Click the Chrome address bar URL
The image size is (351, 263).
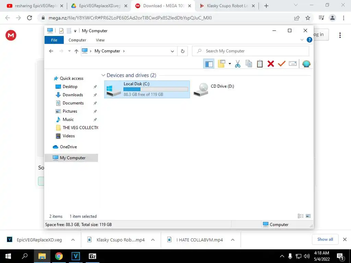click(130, 18)
